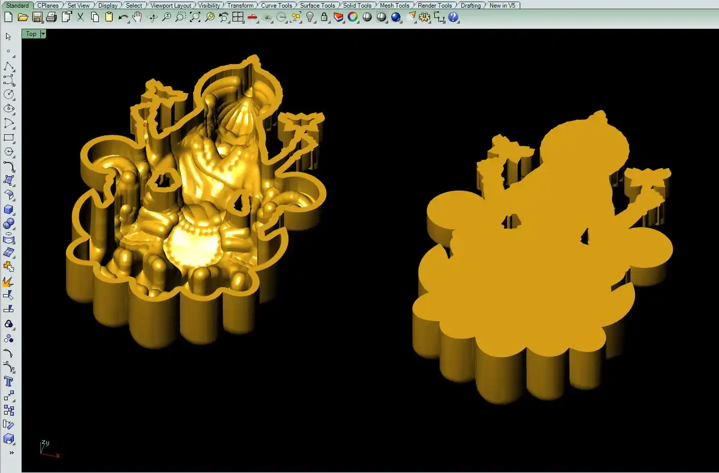Image resolution: width=719 pixels, height=473 pixels.
Task: Click the Explode tool icon
Action: coord(9,281)
